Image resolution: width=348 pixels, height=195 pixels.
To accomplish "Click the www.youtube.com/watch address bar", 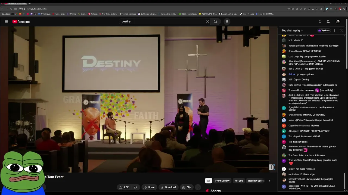I will 37,9.
